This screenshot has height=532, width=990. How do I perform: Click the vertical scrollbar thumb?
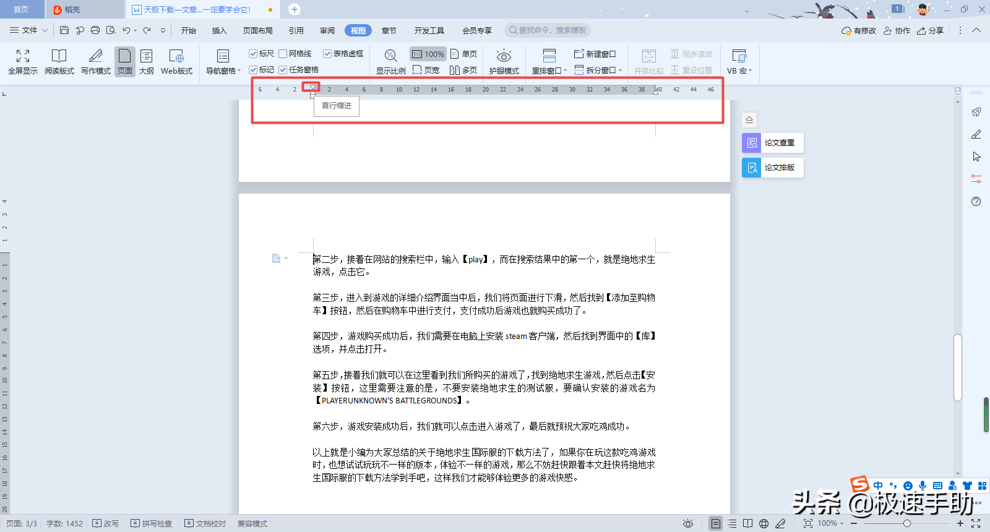click(958, 367)
